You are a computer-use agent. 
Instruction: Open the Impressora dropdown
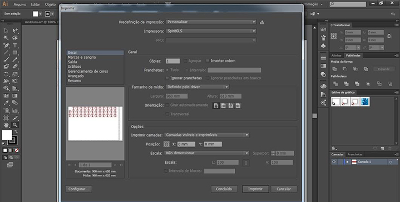click(x=211, y=31)
